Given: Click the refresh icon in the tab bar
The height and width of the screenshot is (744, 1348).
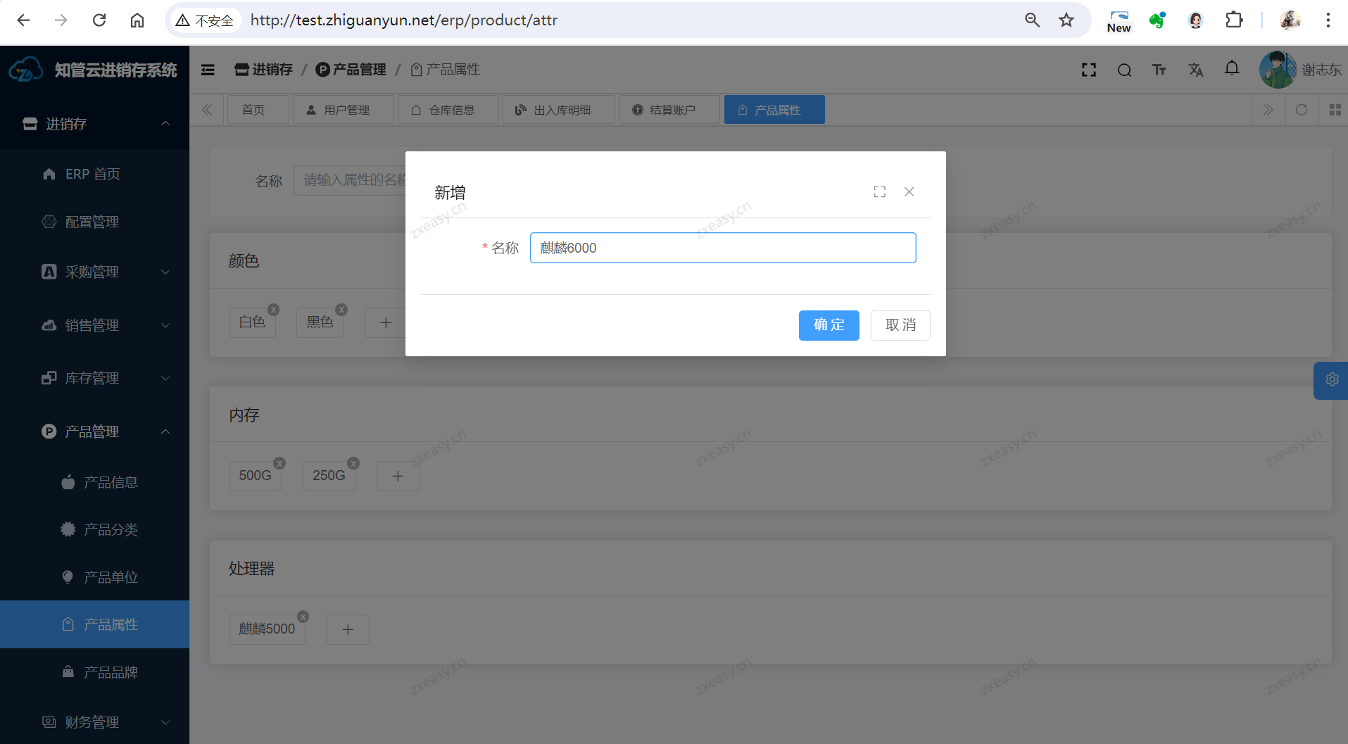Looking at the screenshot, I should 1301,110.
